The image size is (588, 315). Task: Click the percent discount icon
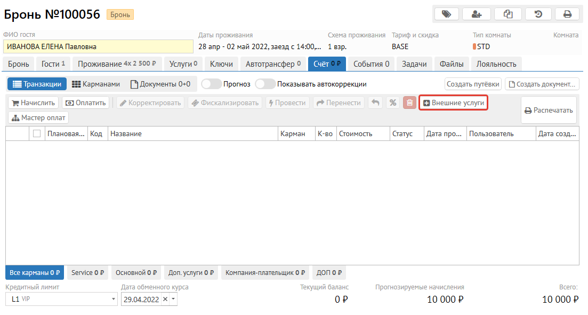coord(392,103)
